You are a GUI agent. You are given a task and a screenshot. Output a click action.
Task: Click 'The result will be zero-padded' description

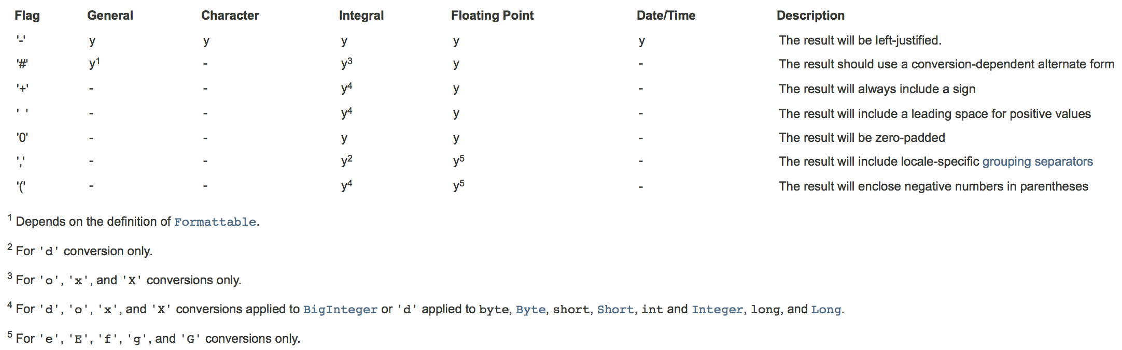point(862,138)
